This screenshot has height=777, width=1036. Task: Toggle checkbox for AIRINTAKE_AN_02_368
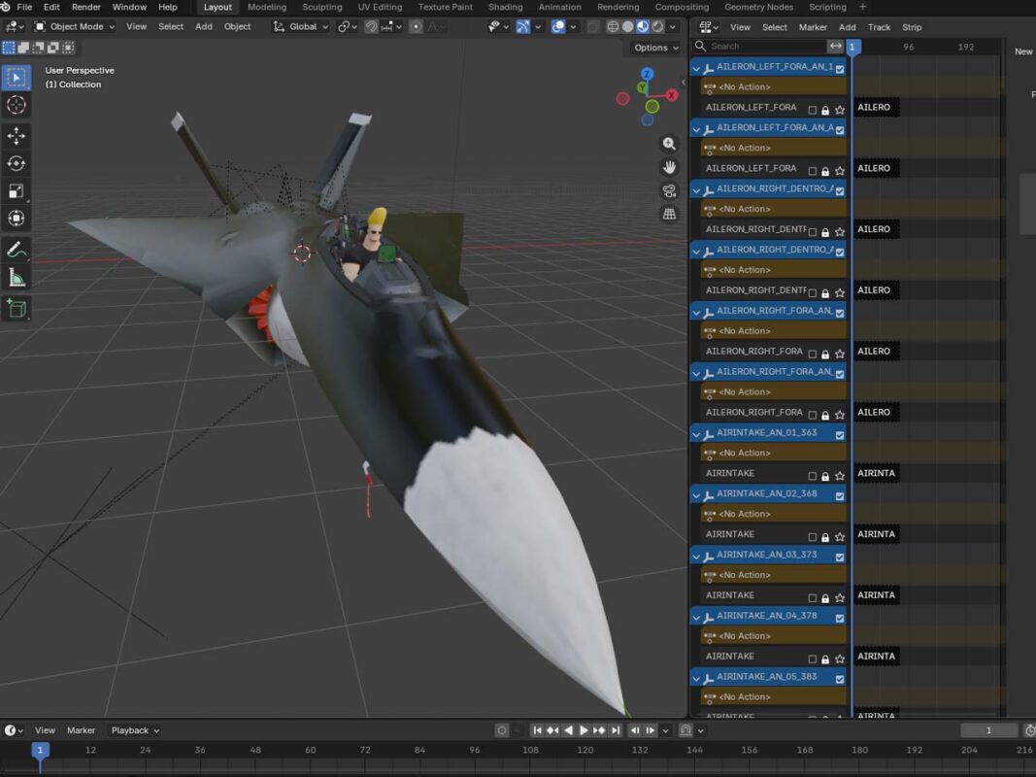coord(840,495)
